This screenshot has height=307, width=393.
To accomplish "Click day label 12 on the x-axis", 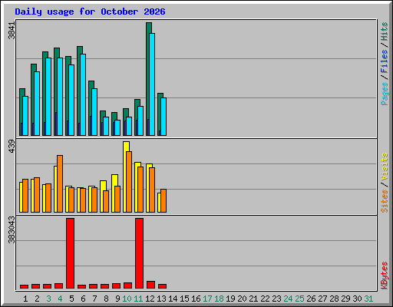I will 150,299.
